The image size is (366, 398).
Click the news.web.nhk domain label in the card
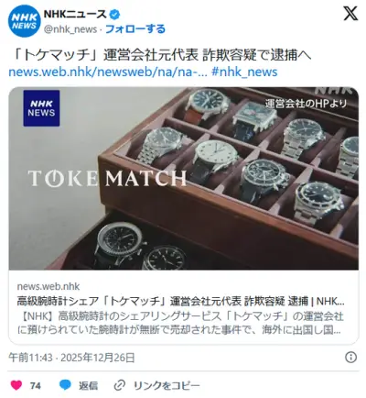[48, 286]
